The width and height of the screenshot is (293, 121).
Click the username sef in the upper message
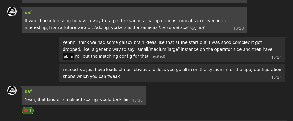coord(28,12)
